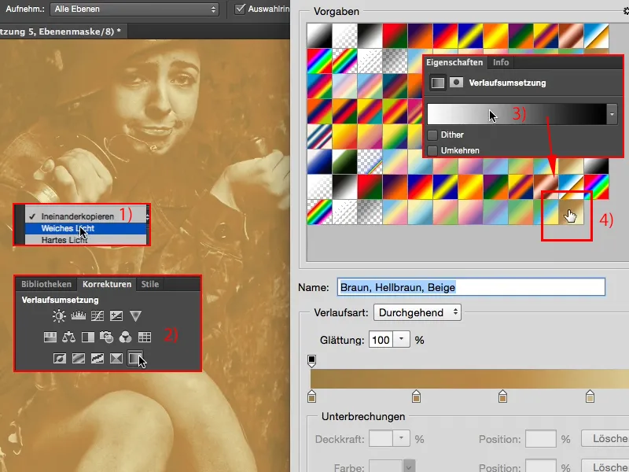Open the gradient picker arrow in Eigenschaften
629x472 pixels.
click(x=612, y=113)
